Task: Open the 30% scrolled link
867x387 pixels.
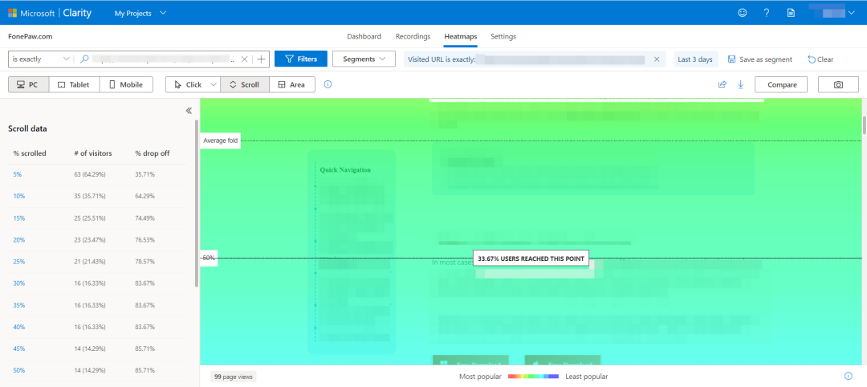Action: [x=18, y=283]
